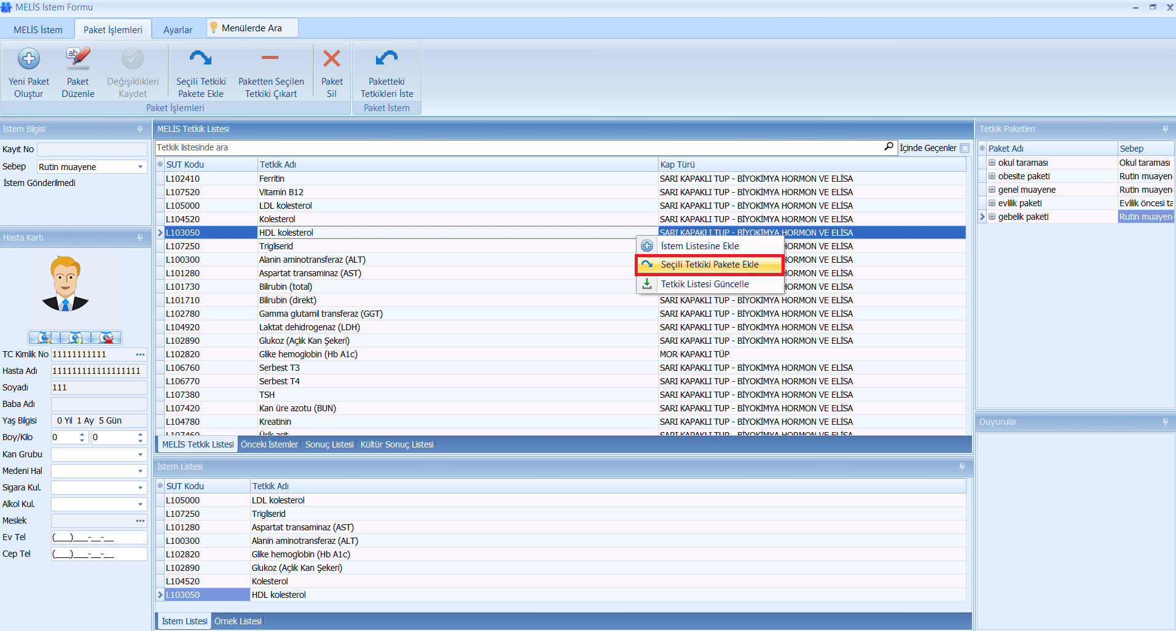
Task: Click the Ev Tel phone field
Action: [99, 537]
